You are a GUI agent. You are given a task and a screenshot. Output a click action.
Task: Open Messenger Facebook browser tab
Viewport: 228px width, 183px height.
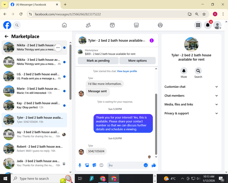[x=35, y=5]
